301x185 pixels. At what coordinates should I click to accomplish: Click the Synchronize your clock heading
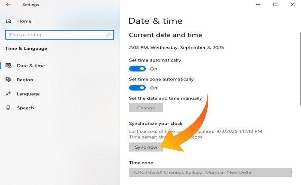pos(156,123)
